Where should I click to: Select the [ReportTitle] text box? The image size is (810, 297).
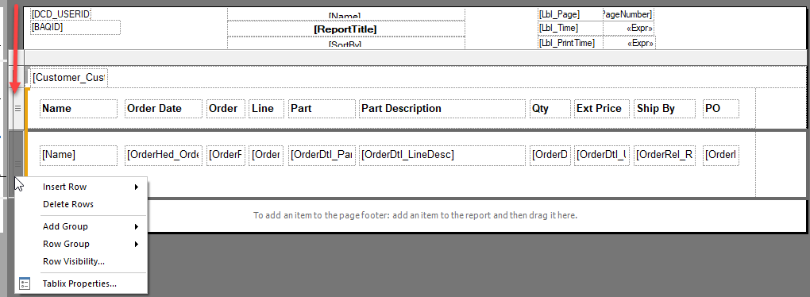click(x=345, y=29)
